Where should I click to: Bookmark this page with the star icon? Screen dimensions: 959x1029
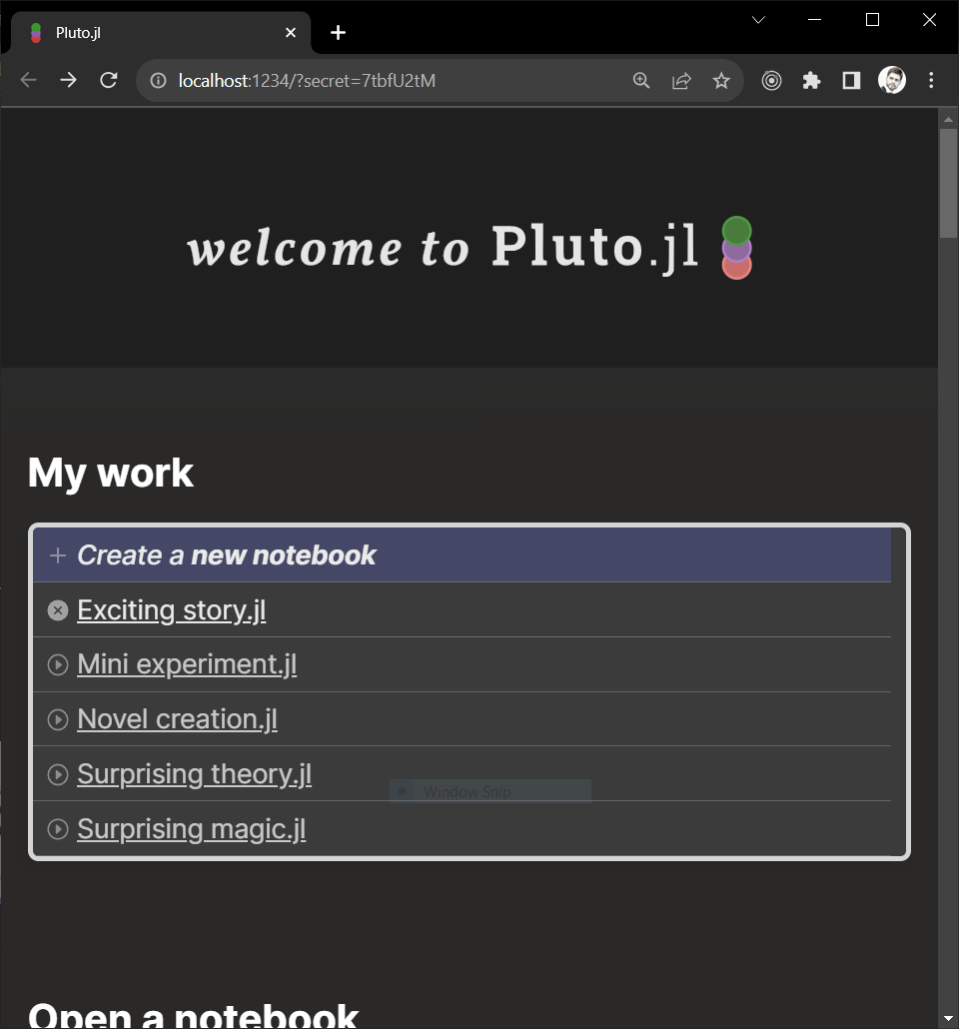pyautogui.click(x=721, y=81)
